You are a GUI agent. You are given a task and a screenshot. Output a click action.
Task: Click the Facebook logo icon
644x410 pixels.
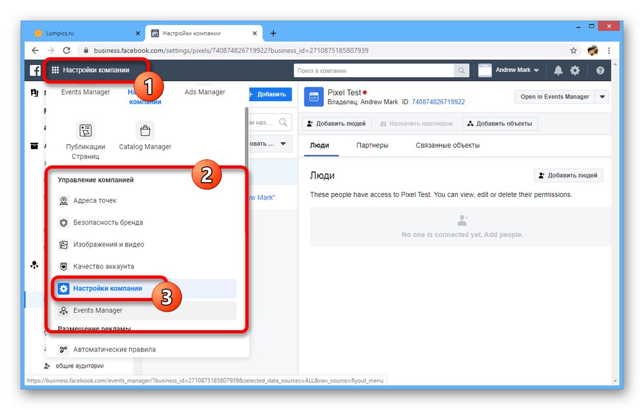click(x=35, y=70)
